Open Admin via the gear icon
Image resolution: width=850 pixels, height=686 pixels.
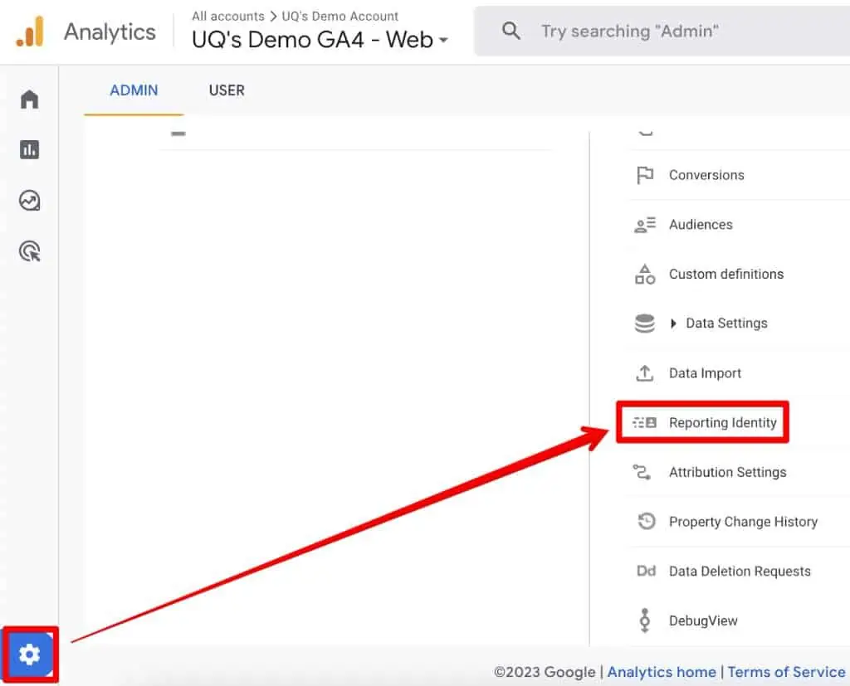[29, 654]
